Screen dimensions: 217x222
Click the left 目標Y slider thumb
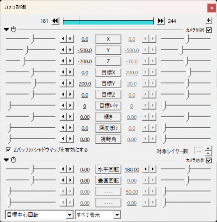[33, 84]
